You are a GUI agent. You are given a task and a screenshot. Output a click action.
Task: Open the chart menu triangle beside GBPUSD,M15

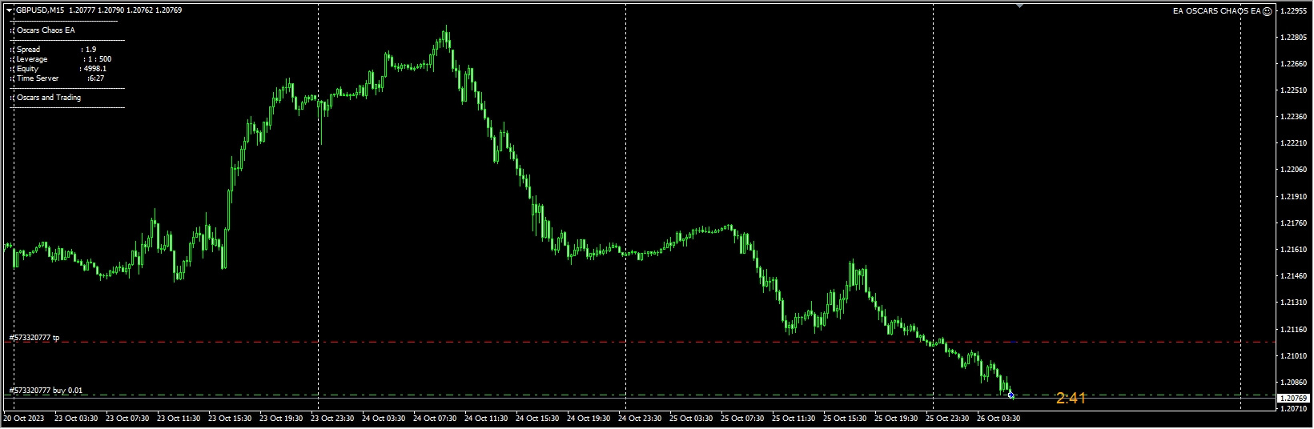[x=9, y=10]
